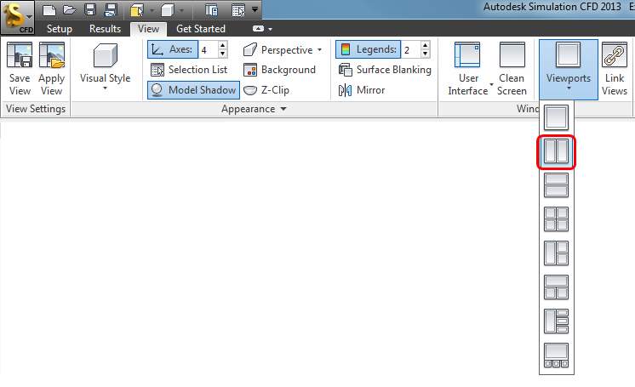Click the Axes size number field

click(209, 50)
